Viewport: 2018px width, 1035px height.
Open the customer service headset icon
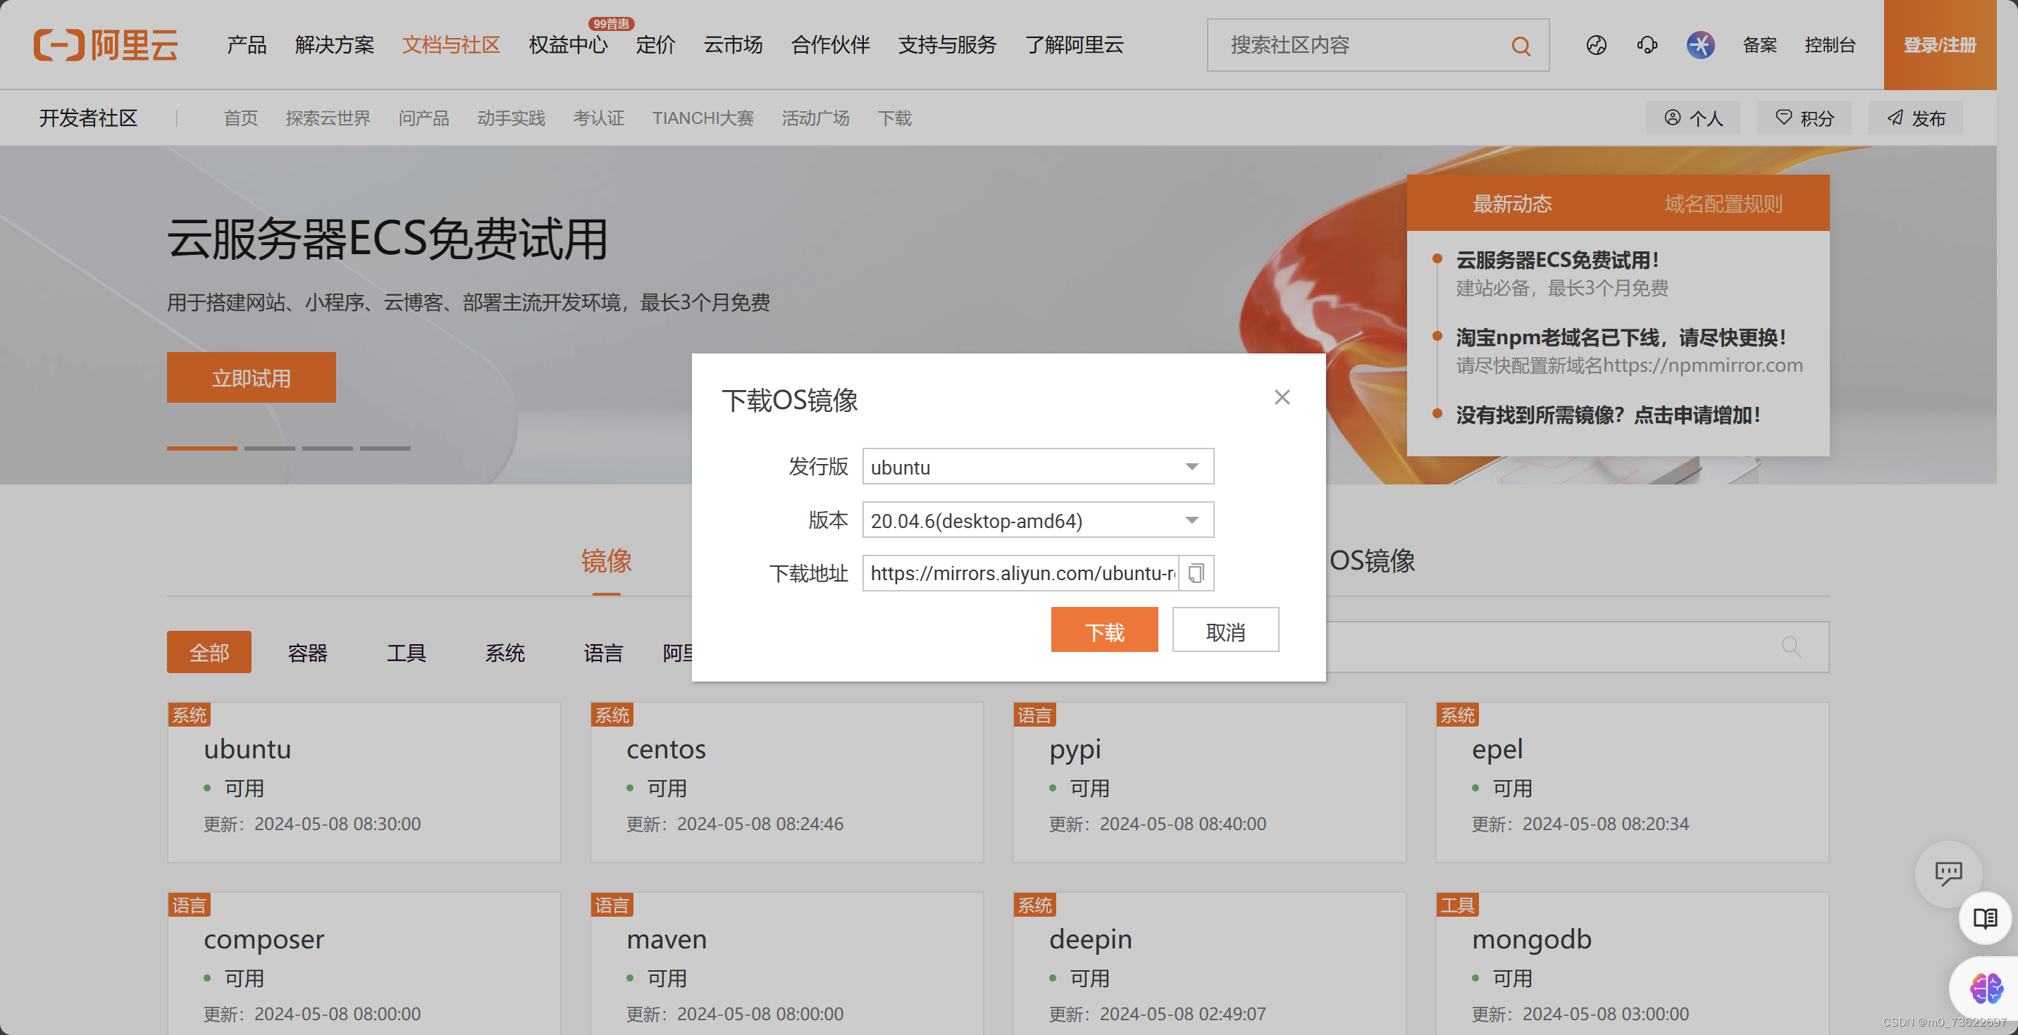1647,45
